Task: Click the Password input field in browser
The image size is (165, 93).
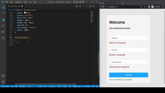Action: (x=129, y=62)
